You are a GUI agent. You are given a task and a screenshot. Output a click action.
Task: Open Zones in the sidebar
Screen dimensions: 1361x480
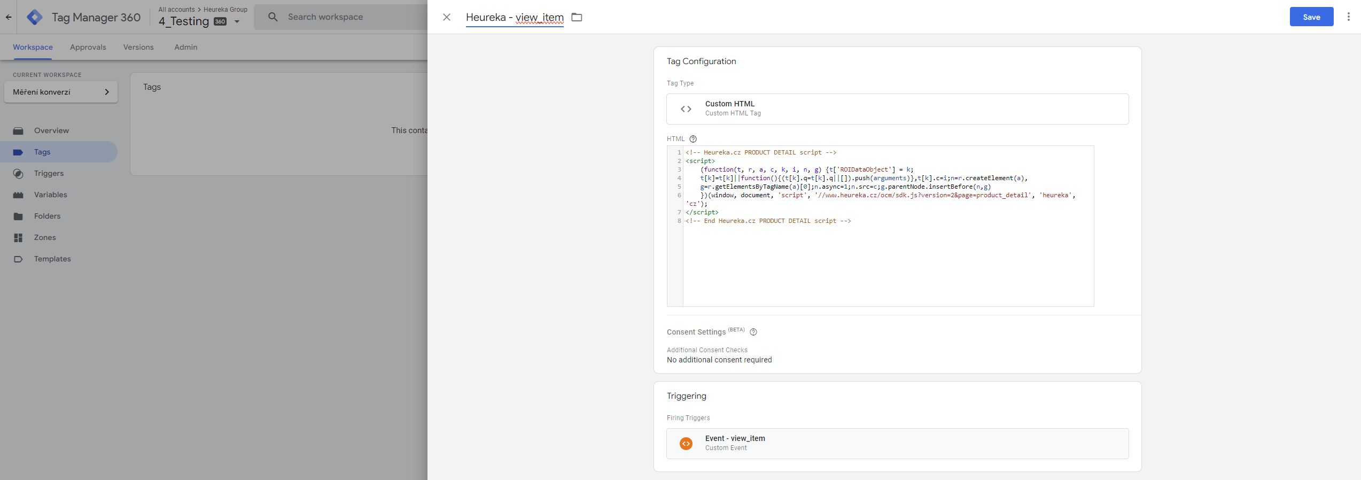tap(59, 237)
